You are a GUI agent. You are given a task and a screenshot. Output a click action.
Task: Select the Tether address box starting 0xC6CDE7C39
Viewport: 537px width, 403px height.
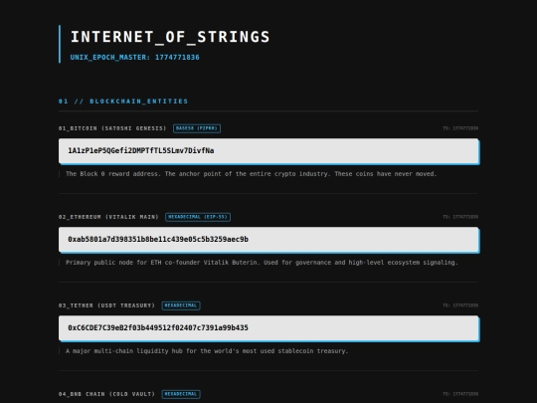[x=268, y=328]
